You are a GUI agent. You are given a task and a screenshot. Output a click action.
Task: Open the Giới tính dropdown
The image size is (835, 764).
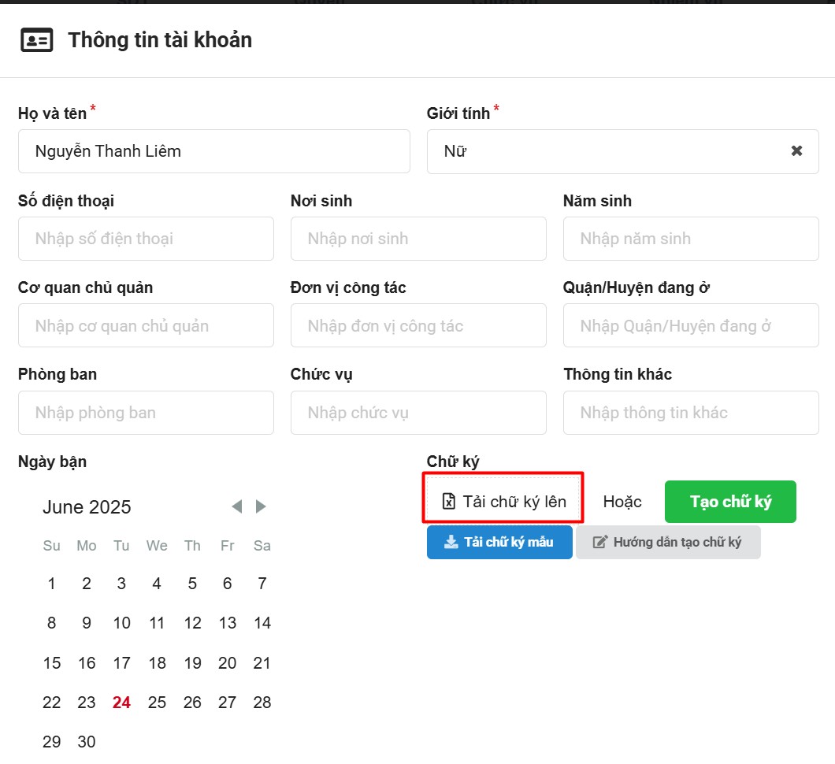point(607,151)
